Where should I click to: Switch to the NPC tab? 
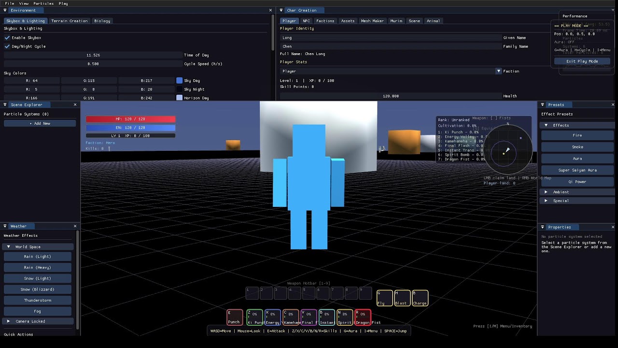(x=307, y=21)
